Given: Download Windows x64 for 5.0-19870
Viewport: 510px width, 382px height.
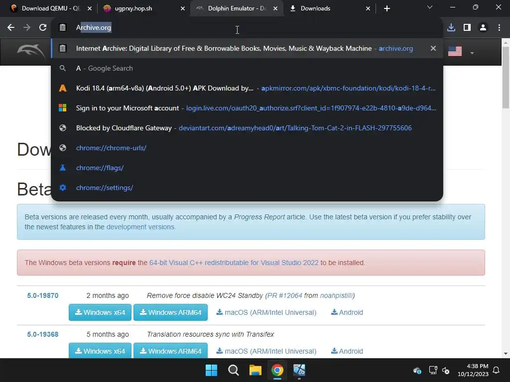Looking at the screenshot, I should pyautogui.click(x=100, y=312).
